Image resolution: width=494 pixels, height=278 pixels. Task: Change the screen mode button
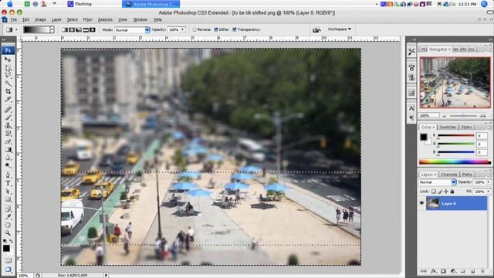point(8,270)
